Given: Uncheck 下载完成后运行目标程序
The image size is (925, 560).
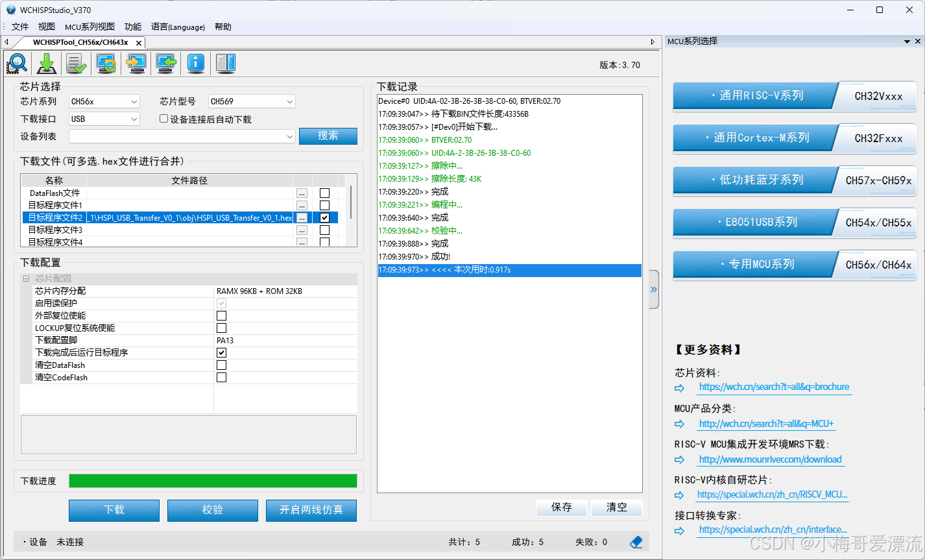Looking at the screenshot, I should [x=221, y=352].
